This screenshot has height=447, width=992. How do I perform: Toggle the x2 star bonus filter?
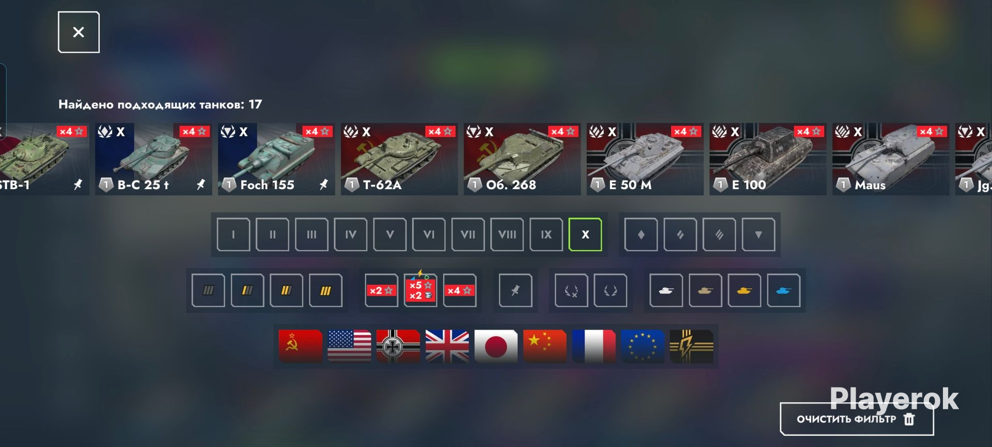[x=381, y=290]
